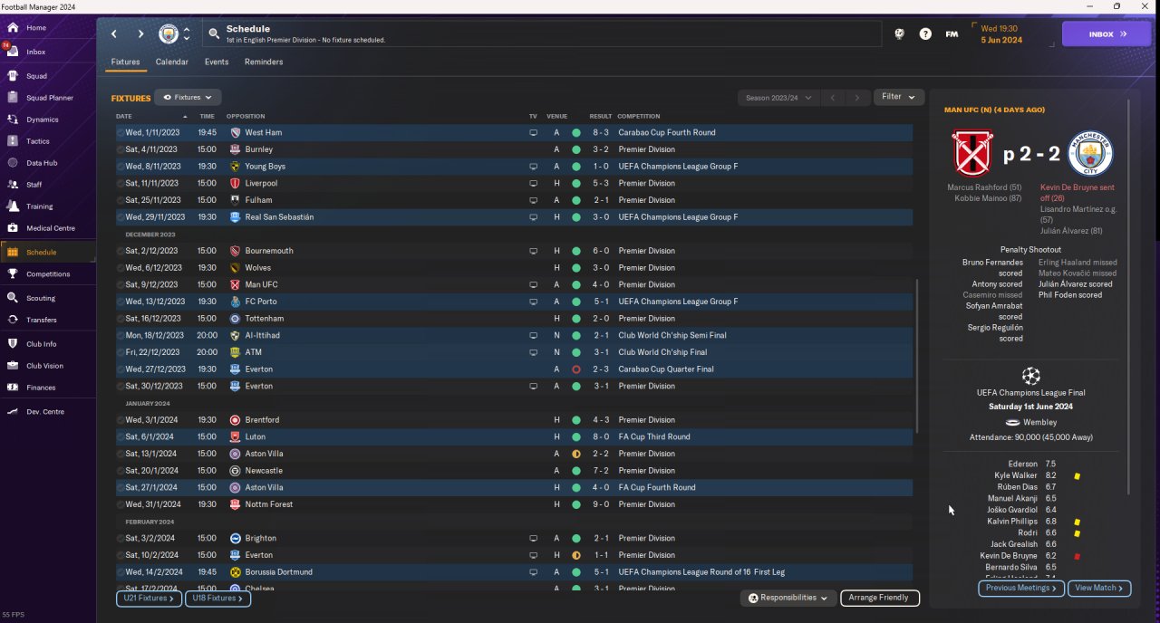Screen dimensions: 1160x623
Task: Open the Responsibilities dropdown
Action: pos(788,598)
